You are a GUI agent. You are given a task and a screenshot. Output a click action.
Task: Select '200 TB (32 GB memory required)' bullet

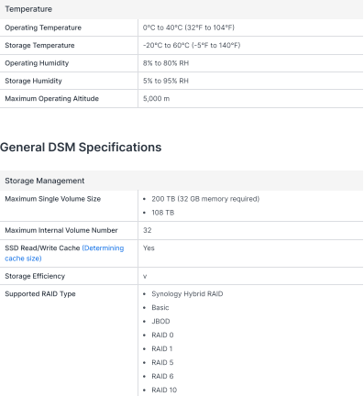(205, 199)
